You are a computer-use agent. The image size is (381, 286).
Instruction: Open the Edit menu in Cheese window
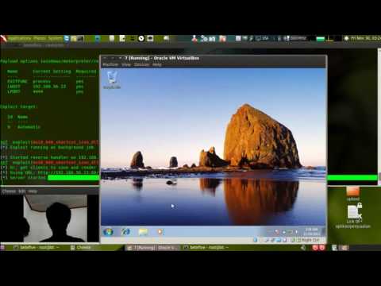coord(22,191)
